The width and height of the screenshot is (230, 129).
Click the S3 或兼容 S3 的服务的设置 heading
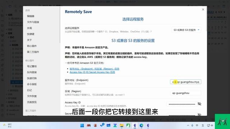point(133,40)
